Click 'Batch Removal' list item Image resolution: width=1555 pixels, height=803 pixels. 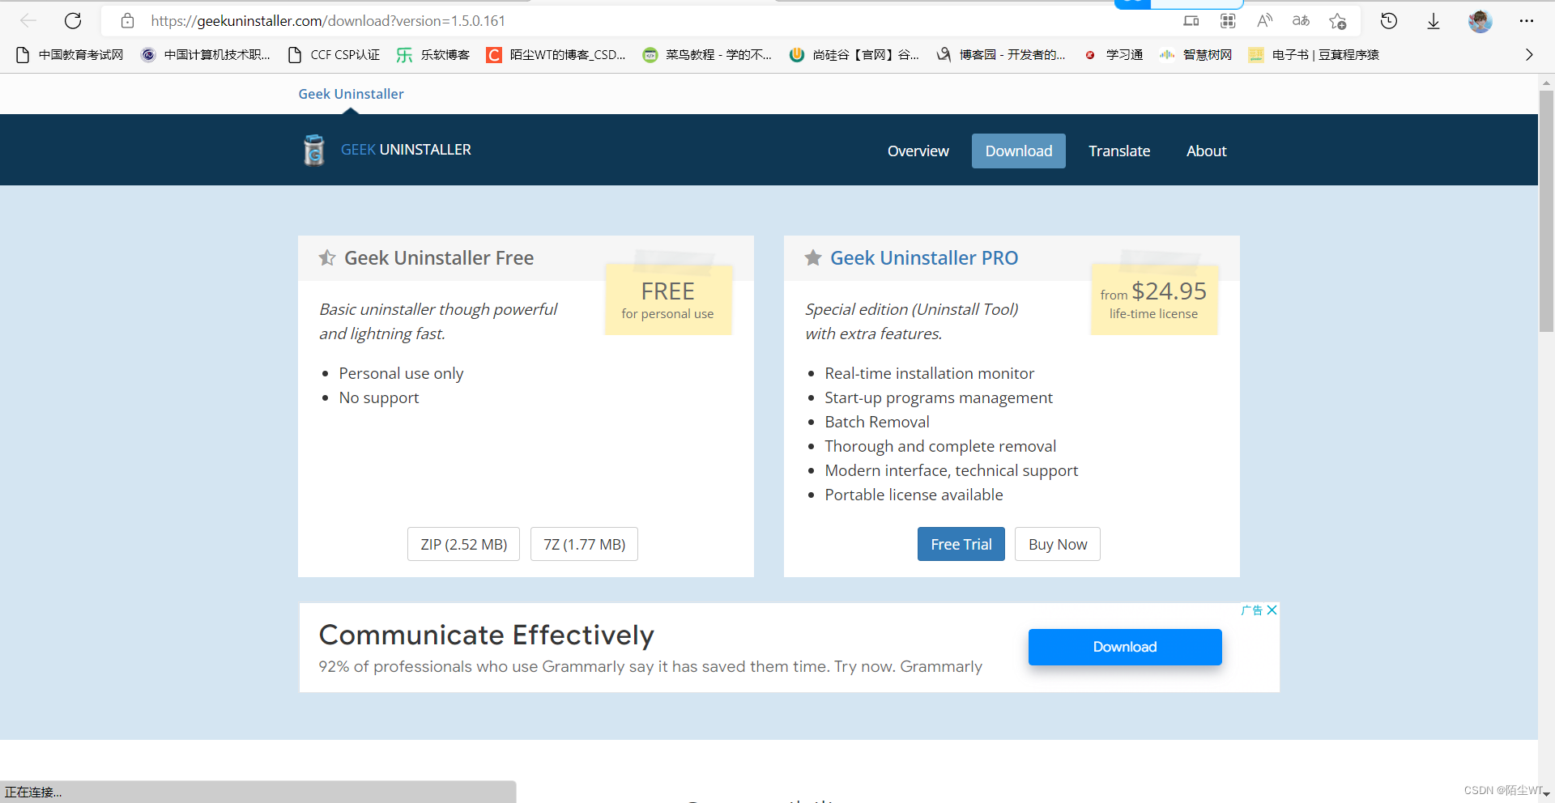pos(877,423)
